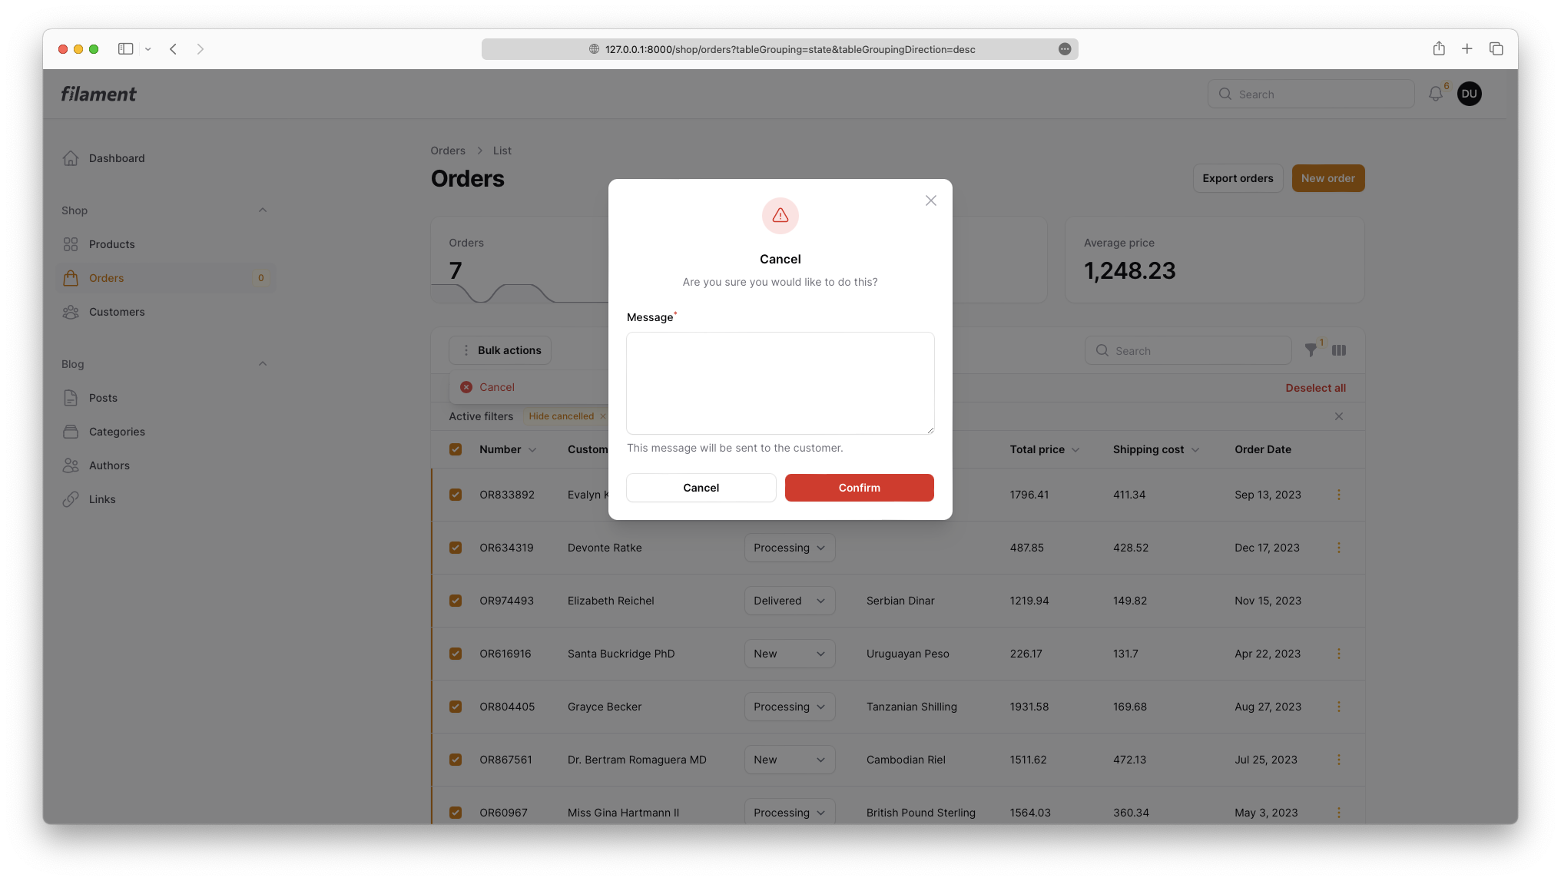Expand the status dropdown for OR804405

788,707
